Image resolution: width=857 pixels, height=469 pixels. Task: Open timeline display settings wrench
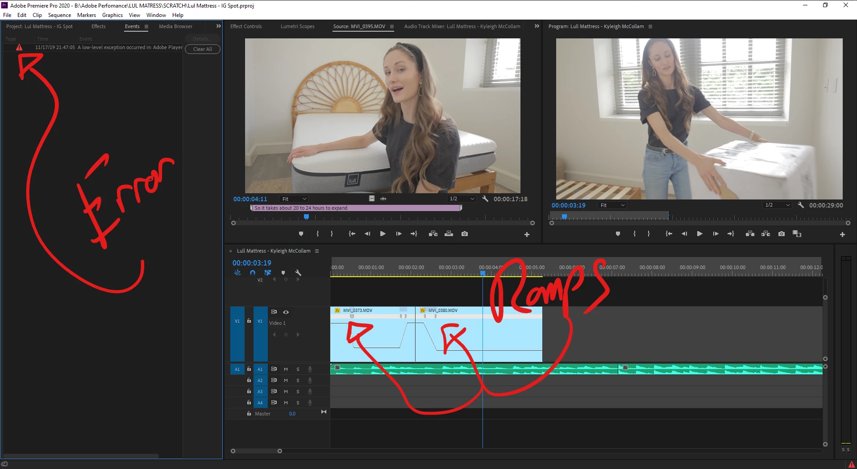click(x=298, y=273)
